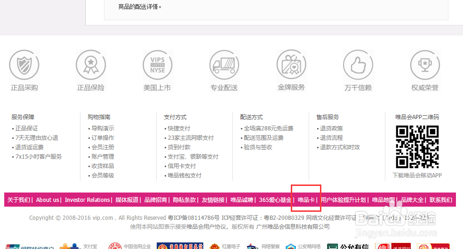
Task: Click the 金牌服务 gift icon
Action: (x=291, y=65)
